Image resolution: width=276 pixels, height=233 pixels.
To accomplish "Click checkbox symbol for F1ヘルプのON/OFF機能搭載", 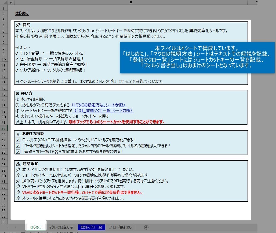I will 18,140.
